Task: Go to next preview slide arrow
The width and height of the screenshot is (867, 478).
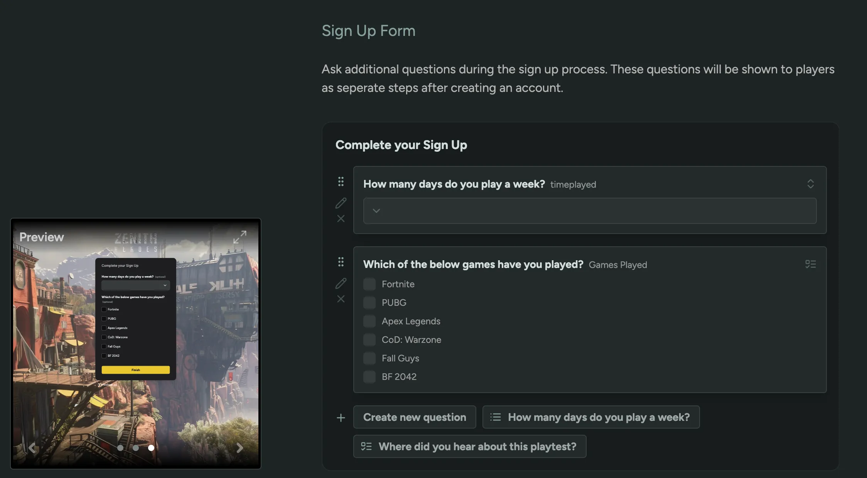Action: coord(240,448)
